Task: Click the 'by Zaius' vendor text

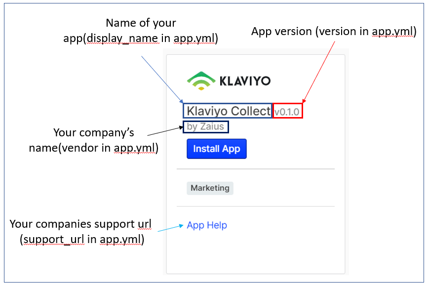Action: click(205, 127)
